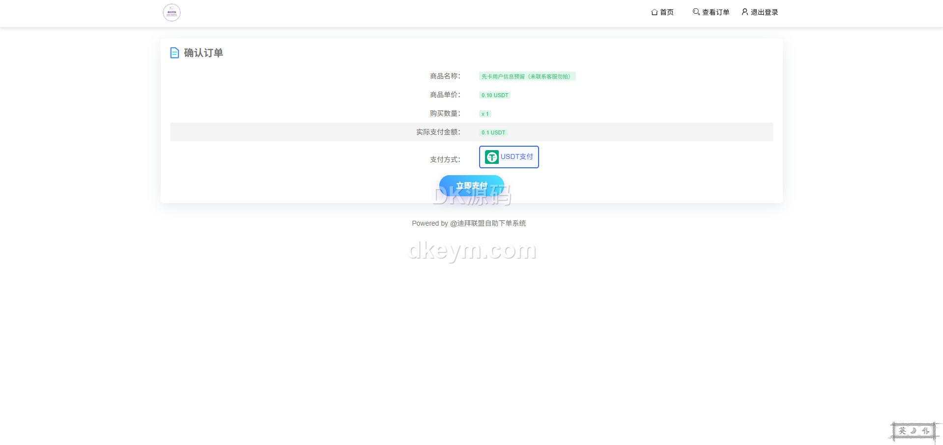Go to 查看订单 to view orders
Viewport: 943px width, 445px height.
[x=715, y=12]
